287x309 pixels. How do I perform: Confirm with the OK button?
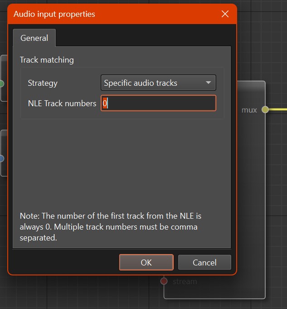[x=146, y=262]
